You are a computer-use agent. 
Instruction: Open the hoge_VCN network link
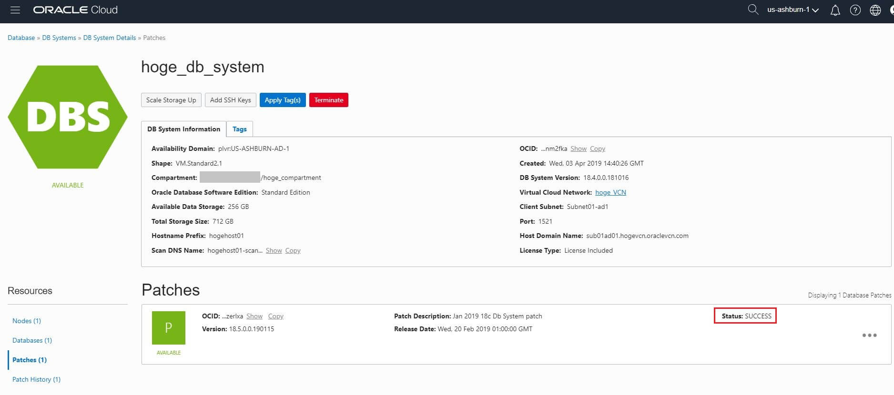pos(610,192)
